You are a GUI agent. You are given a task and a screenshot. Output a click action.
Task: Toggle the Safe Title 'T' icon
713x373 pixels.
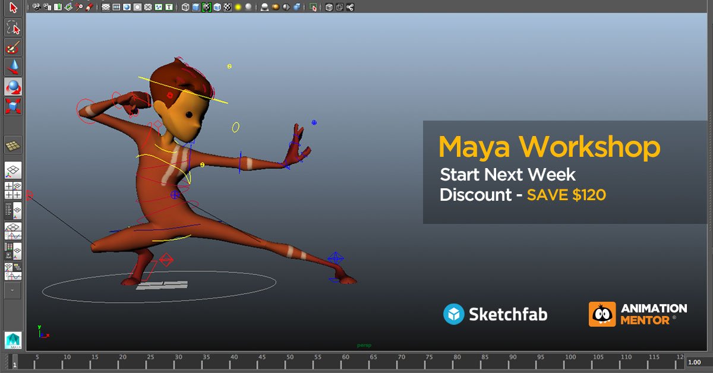pos(169,7)
